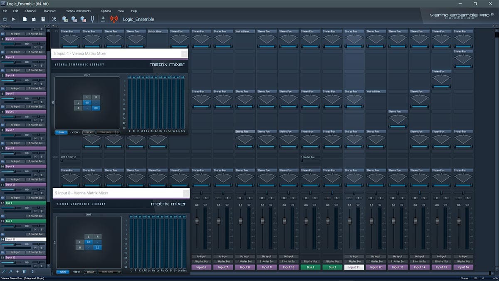Click the middle of three instrument icons

tap(74, 19)
